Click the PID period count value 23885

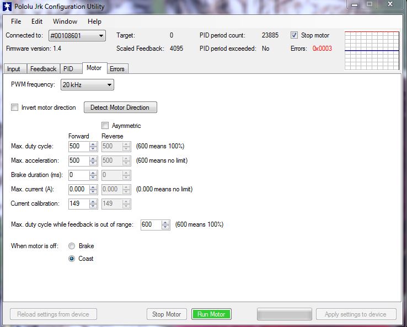pos(270,35)
